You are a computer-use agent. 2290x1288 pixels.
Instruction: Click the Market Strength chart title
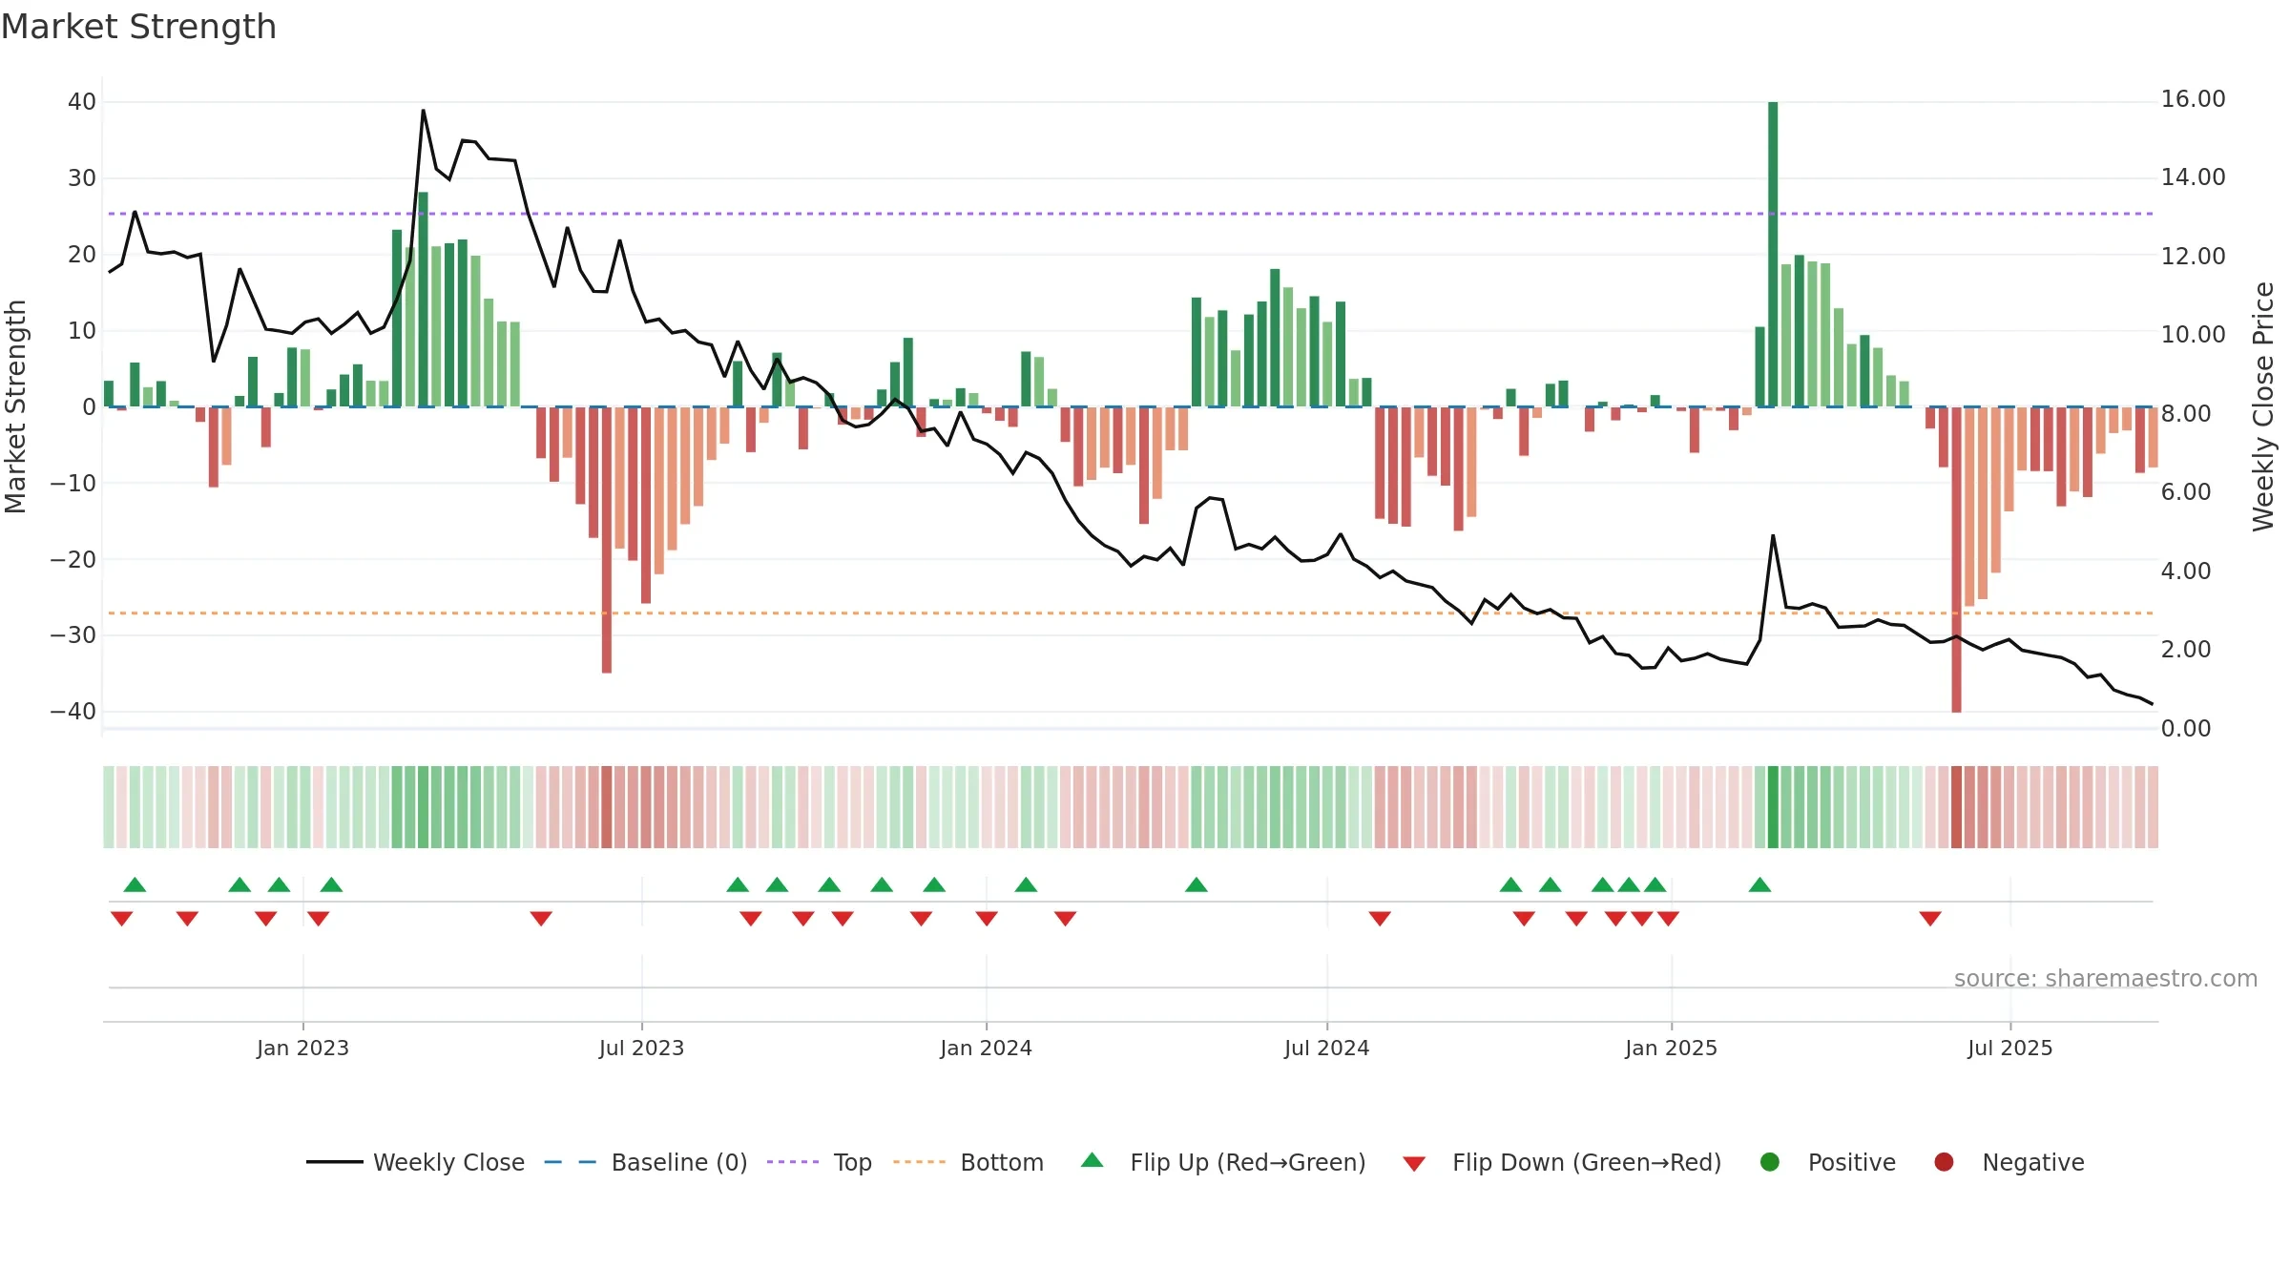tap(138, 27)
